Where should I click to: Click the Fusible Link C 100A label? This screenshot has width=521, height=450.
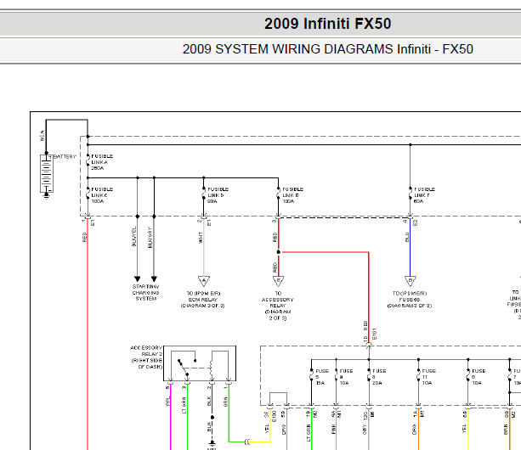(x=102, y=195)
